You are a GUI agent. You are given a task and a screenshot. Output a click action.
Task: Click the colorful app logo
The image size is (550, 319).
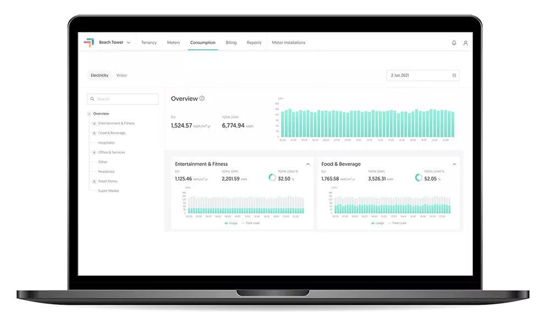[x=89, y=42]
